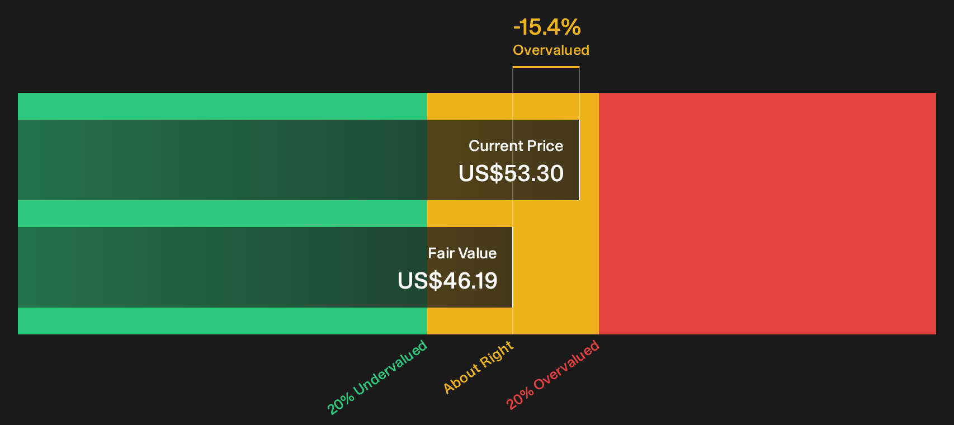The height and width of the screenshot is (425, 954).
Task: Click the 20% Overvalued axis label
Action: [x=552, y=375]
